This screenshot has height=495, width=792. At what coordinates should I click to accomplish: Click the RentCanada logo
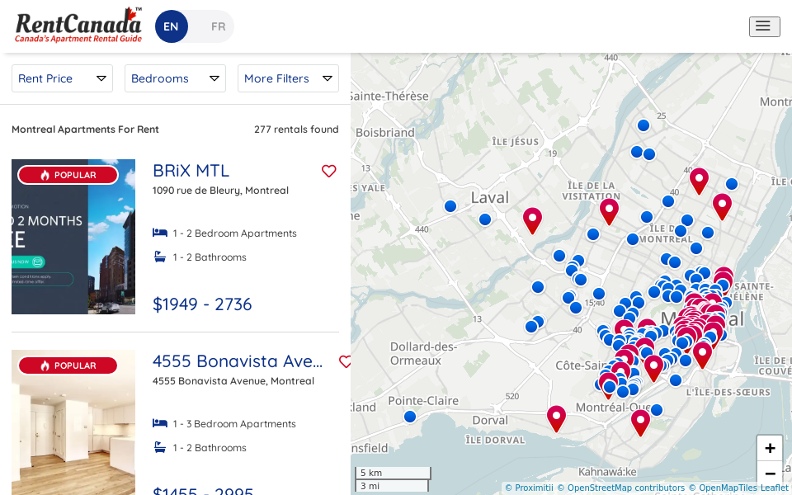point(78,26)
